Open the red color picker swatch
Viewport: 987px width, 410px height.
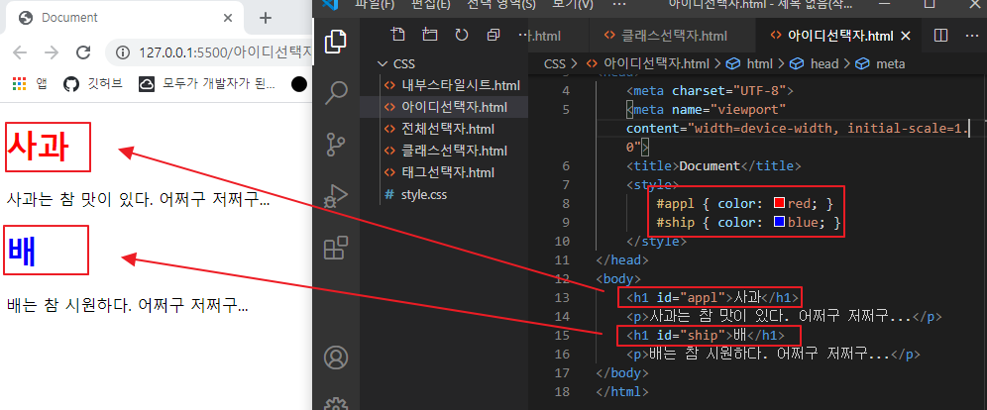[779, 203]
